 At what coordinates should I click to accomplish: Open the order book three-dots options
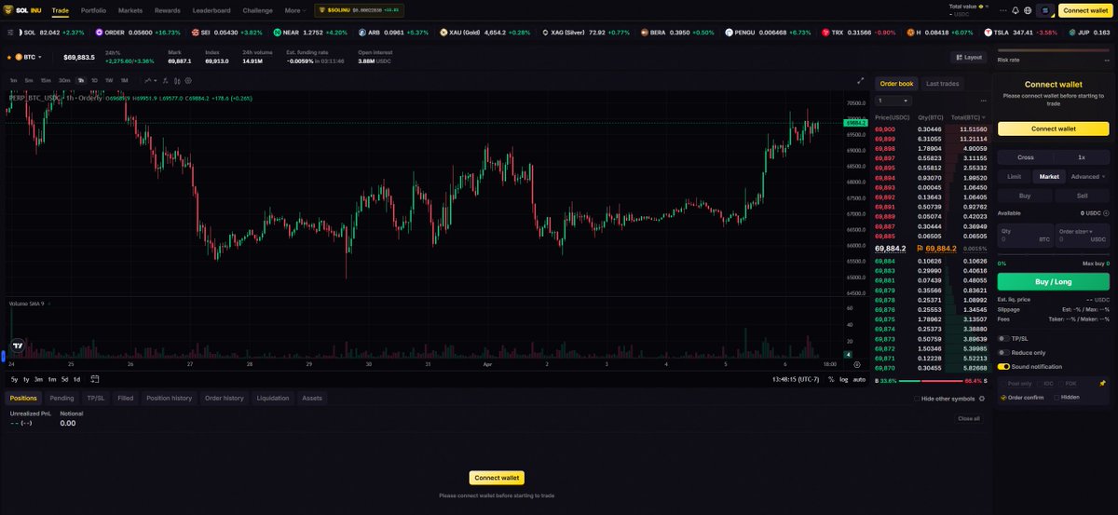983,100
